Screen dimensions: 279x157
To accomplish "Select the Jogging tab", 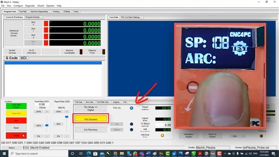I will click(116, 102).
